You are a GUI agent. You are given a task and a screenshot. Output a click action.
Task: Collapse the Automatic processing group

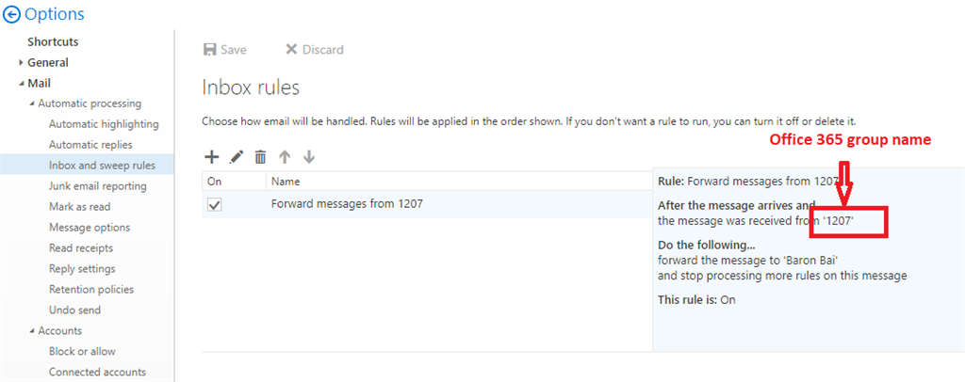32,103
